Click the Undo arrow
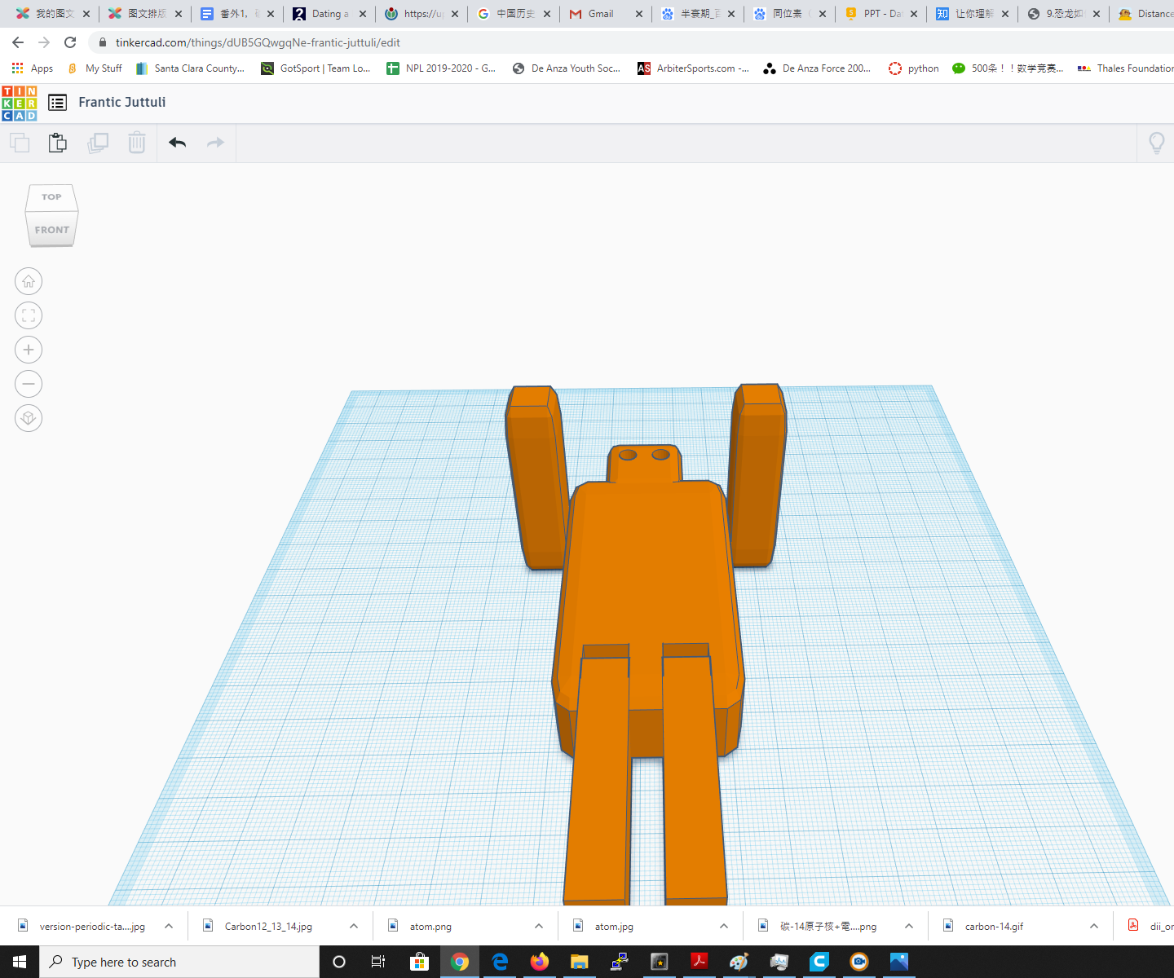 tap(177, 142)
